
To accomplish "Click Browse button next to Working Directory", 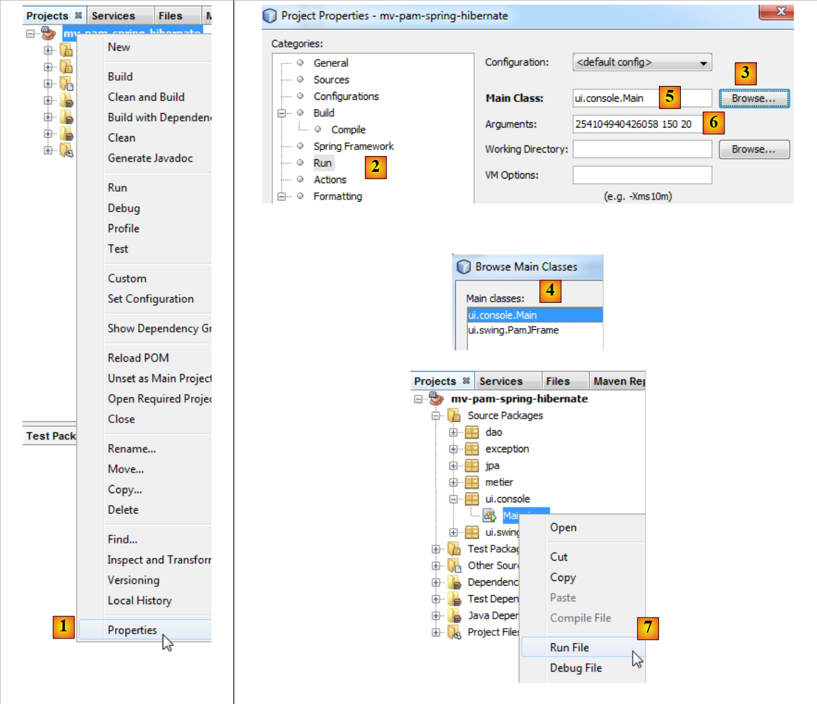I will 754,149.
